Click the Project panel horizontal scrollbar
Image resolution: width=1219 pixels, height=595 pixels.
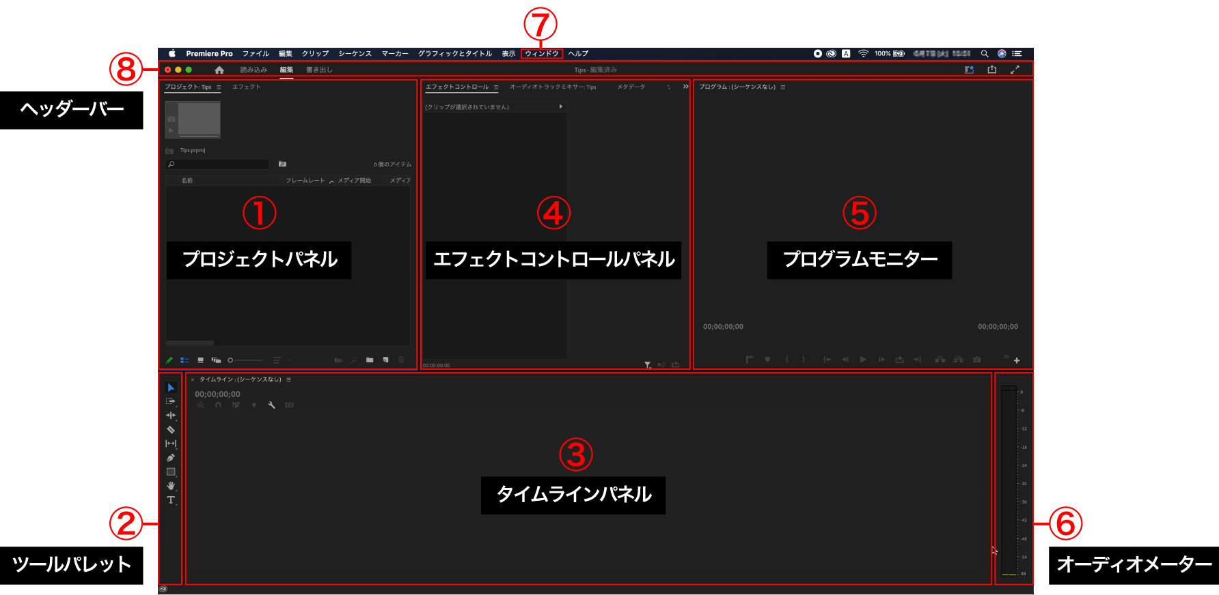pyautogui.click(x=190, y=343)
